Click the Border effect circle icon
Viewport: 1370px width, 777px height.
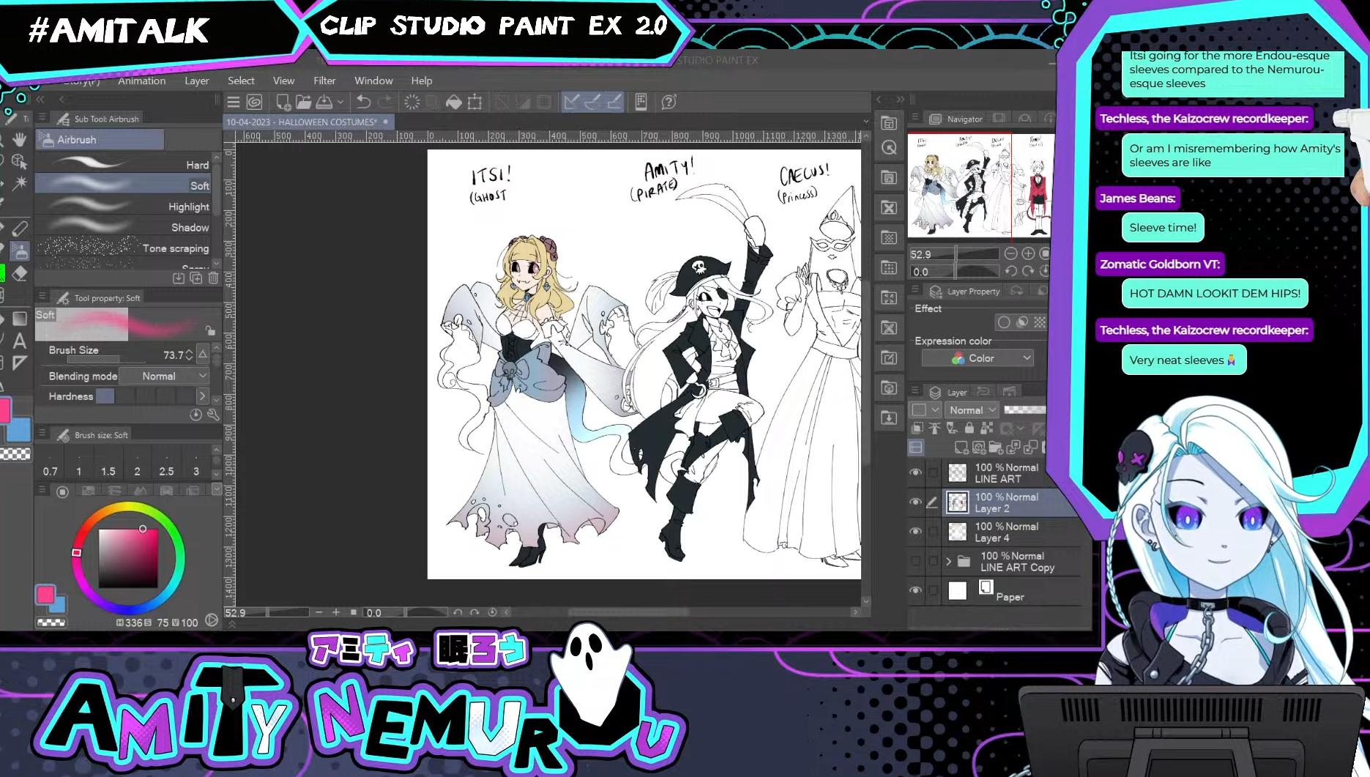click(x=1004, y=322)
